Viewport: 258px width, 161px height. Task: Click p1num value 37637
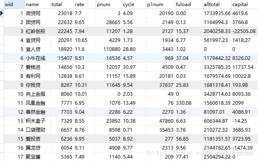coord(166,85)
